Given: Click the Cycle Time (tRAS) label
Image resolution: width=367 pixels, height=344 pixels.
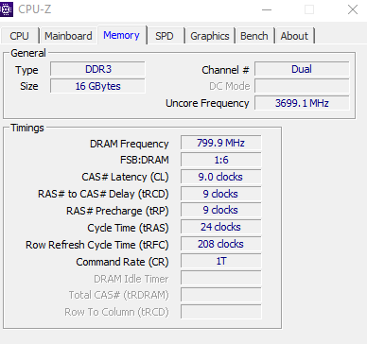Looking at the screenshot, I should tap(128, 228).
